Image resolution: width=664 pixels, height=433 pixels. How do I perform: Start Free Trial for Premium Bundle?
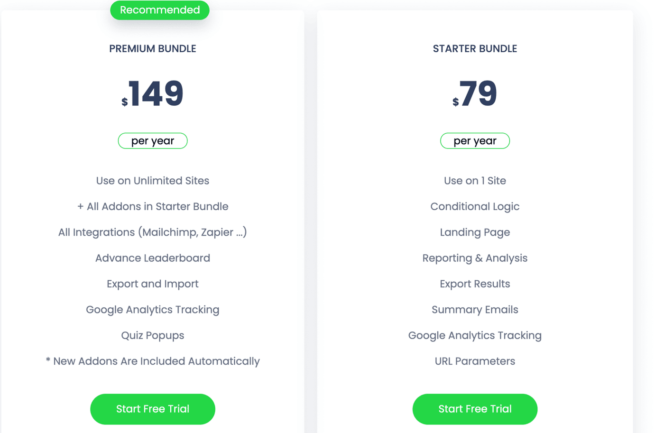click(x=152, y=408)
